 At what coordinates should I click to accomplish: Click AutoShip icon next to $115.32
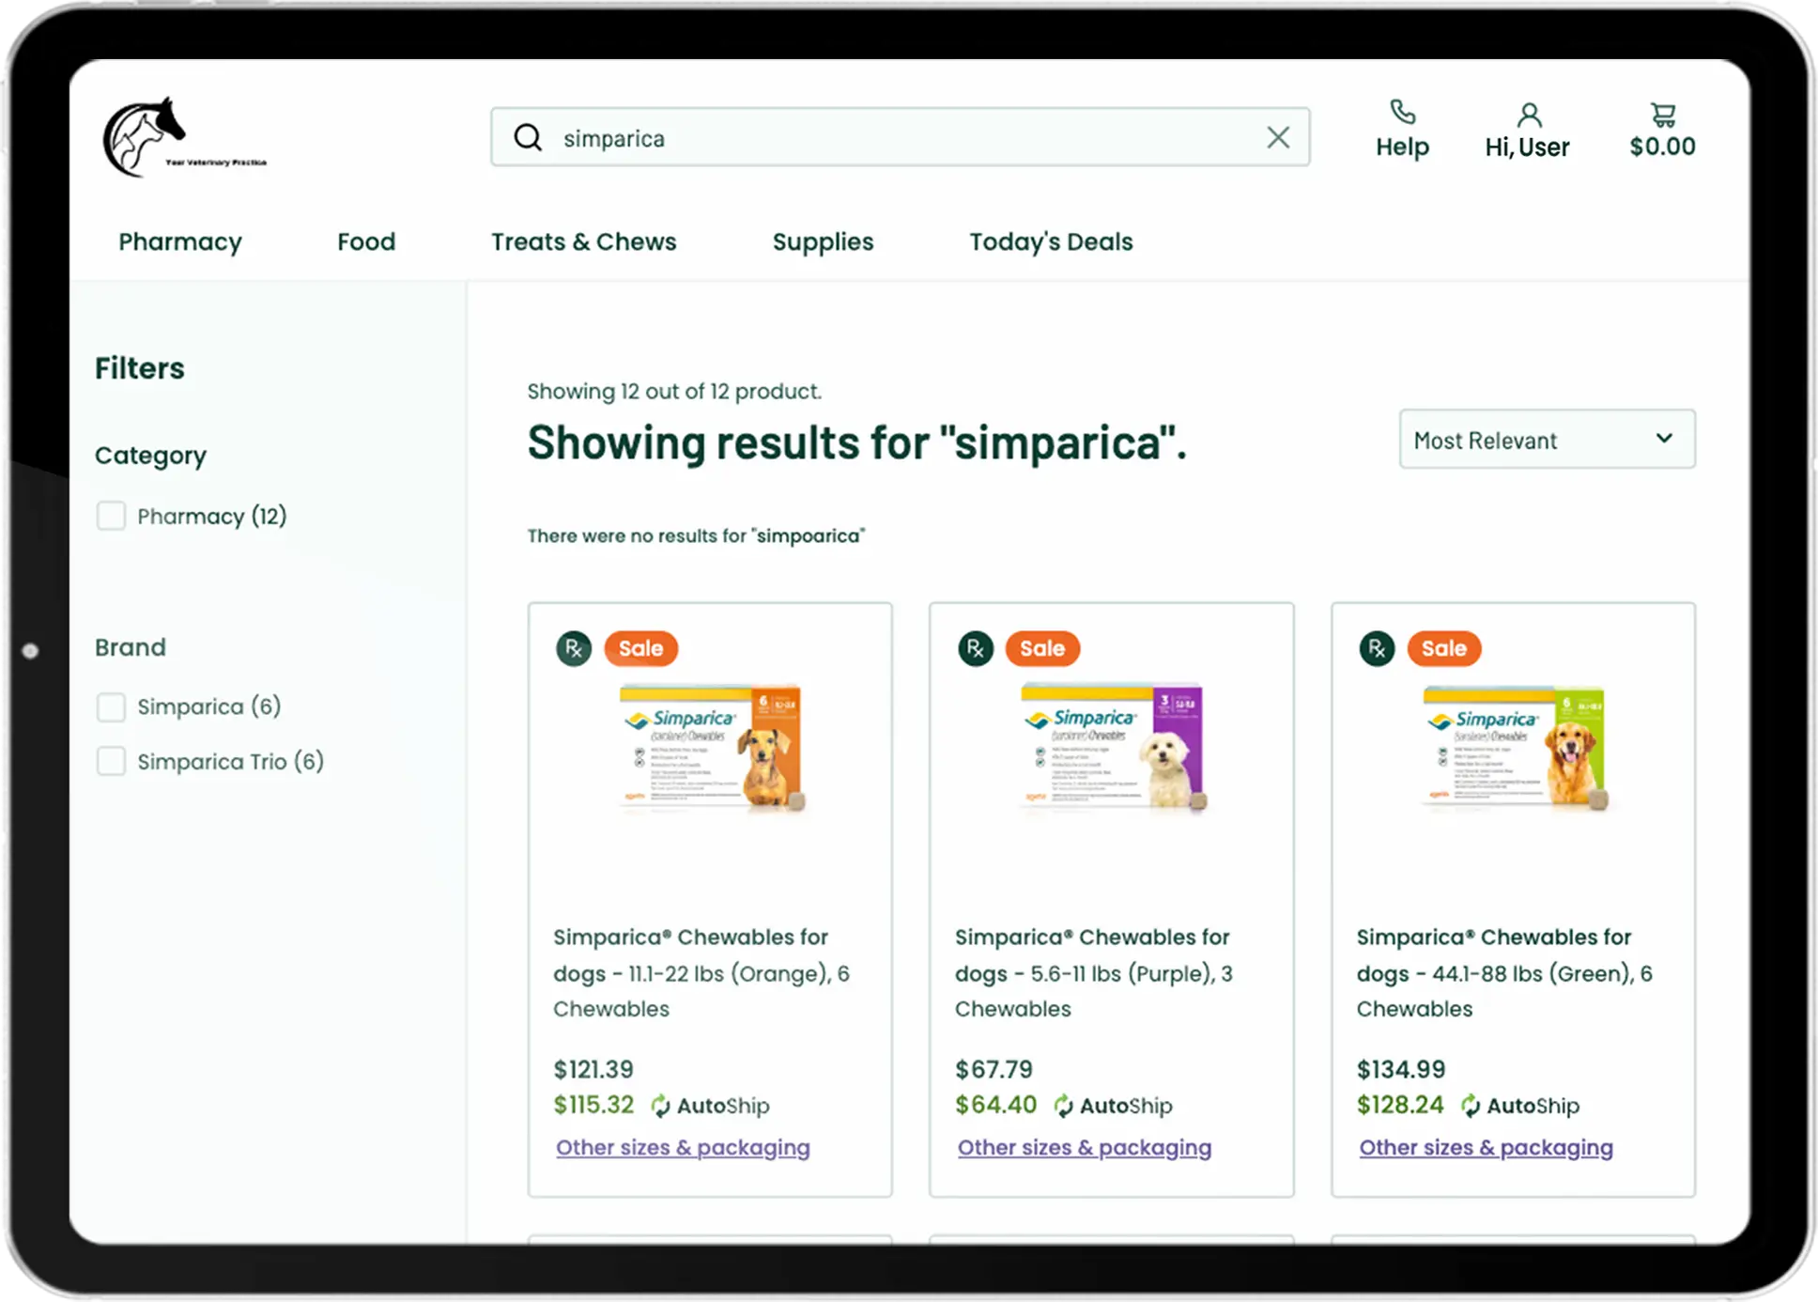coord(660,1106)
